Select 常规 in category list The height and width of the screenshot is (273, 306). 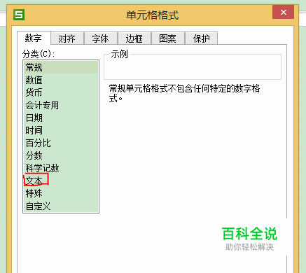61,67
